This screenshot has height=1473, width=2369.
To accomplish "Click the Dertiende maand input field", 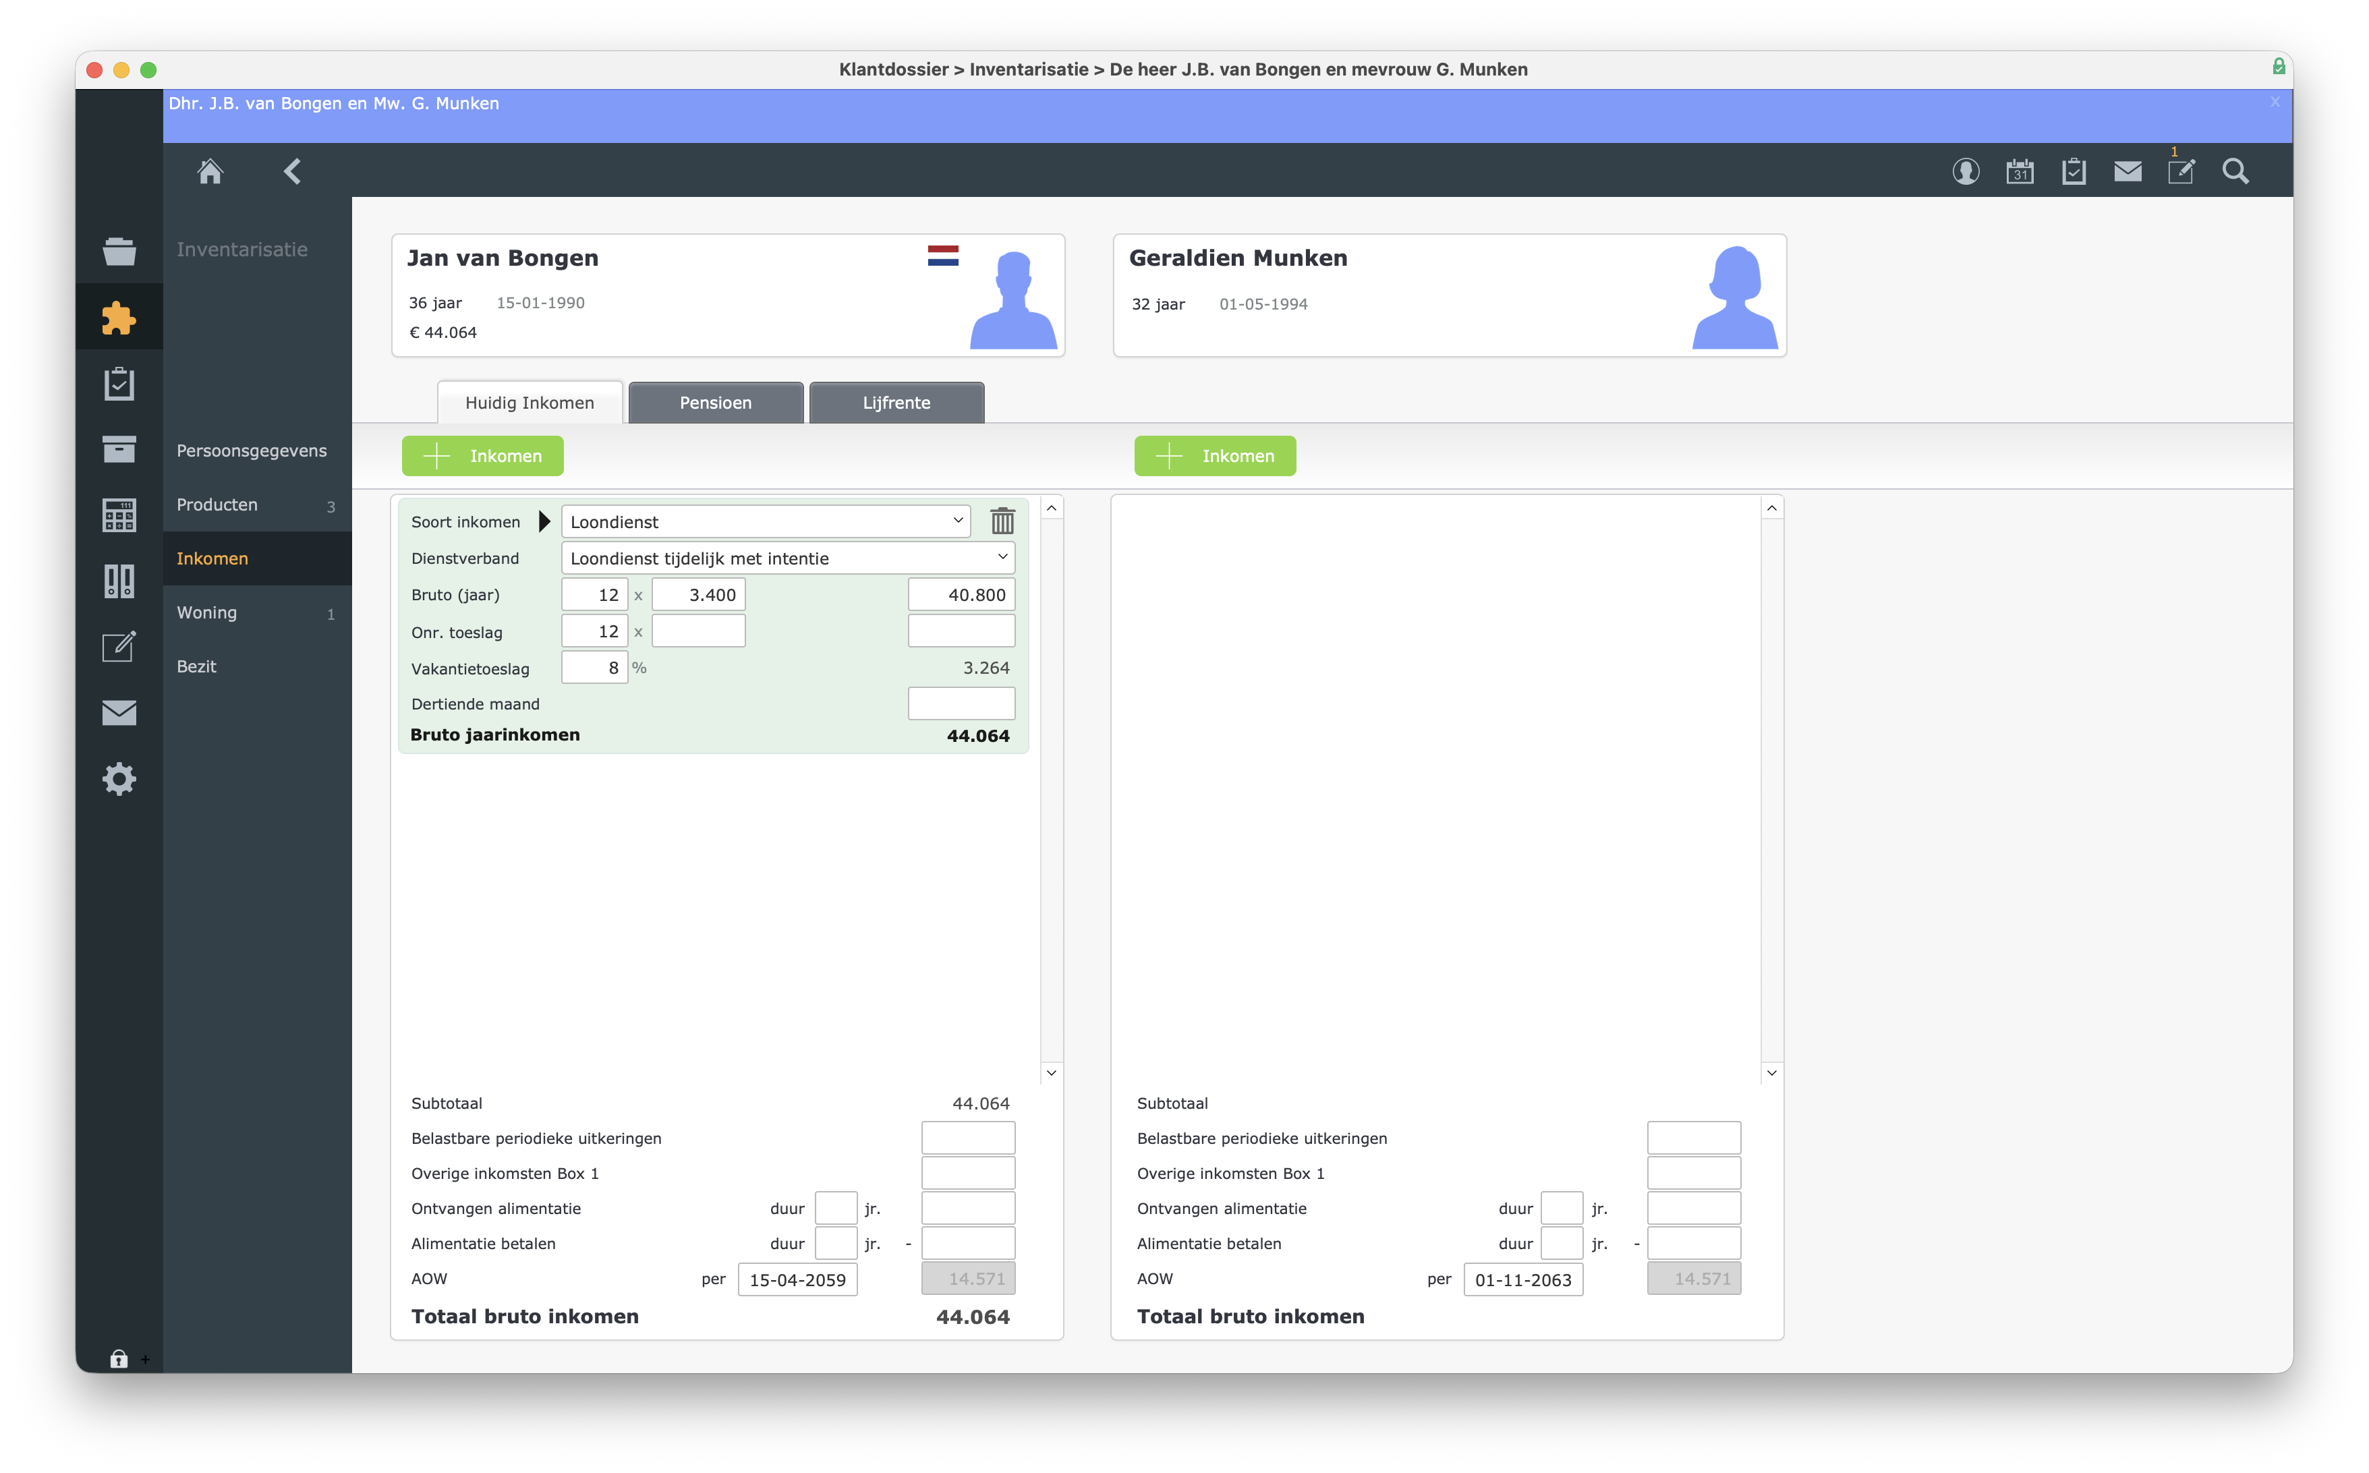I will pyautogui.click(x=961, y=703).
